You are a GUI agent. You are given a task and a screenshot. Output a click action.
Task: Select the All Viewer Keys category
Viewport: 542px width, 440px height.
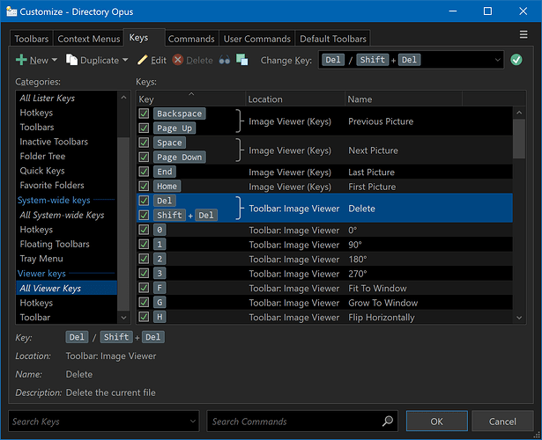coord(66,288)
